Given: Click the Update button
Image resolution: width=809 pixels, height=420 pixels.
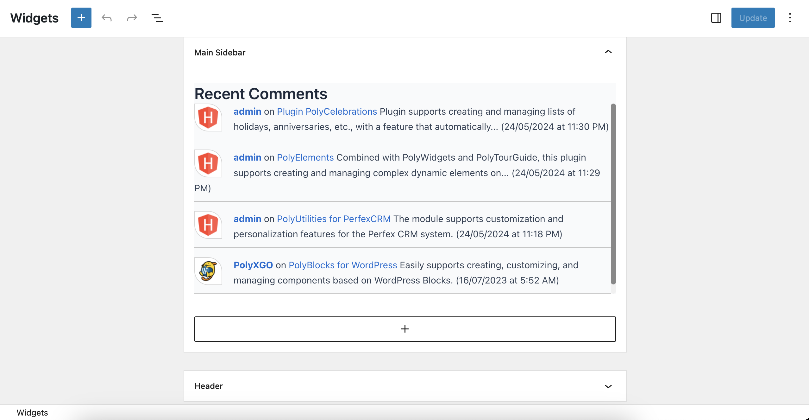Looking at the screenshot, I should coord(753,18).
